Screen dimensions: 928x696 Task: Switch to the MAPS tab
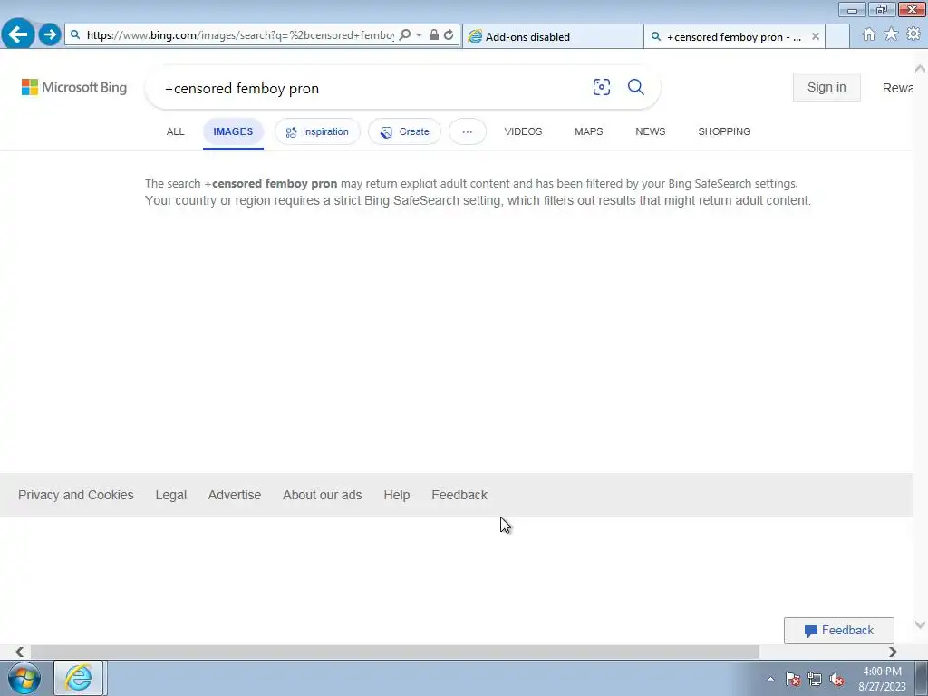[589, 131]
